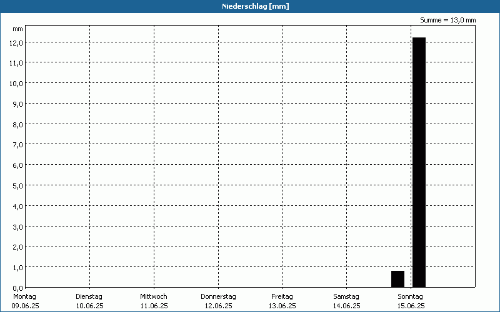This screenshot has height=312, width=500.
Task: Click the 'Donnerstag' day label
Action: click(x=218, y=297)
